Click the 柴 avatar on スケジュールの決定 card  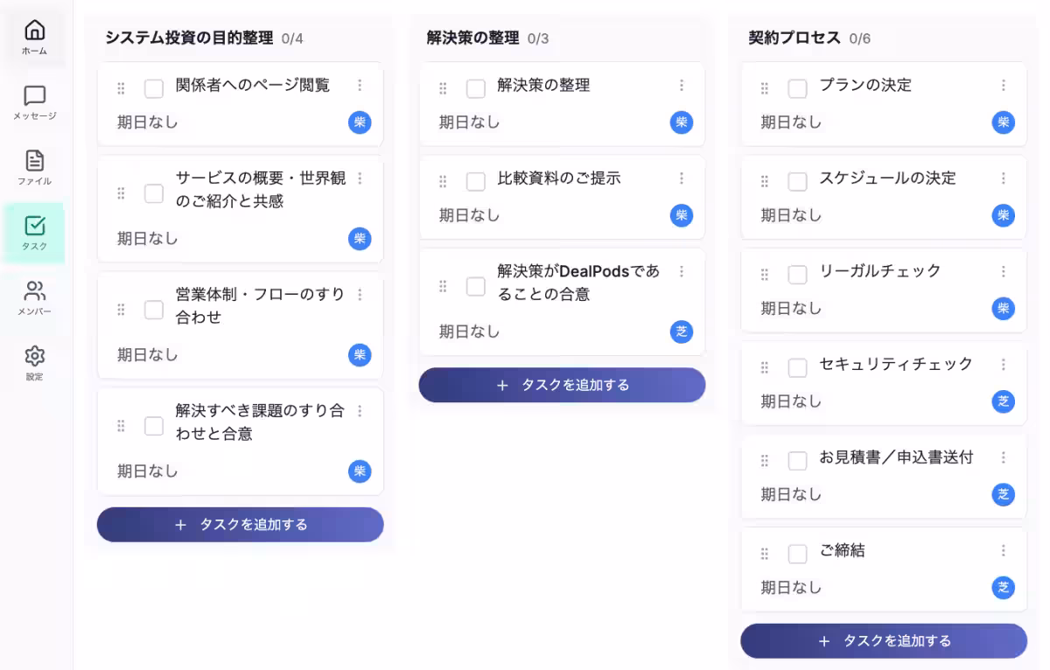click(x=1003, y=215)
